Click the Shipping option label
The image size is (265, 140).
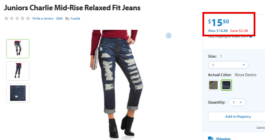pyautogui.click(x=223, y=139)
